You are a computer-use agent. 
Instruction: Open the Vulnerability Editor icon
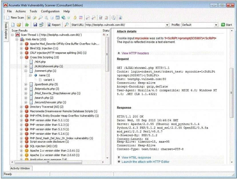101,18
